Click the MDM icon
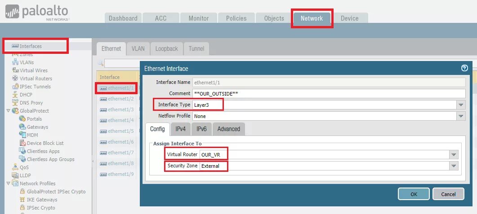Viewport: 477px width, 214px height. point(22,135)
